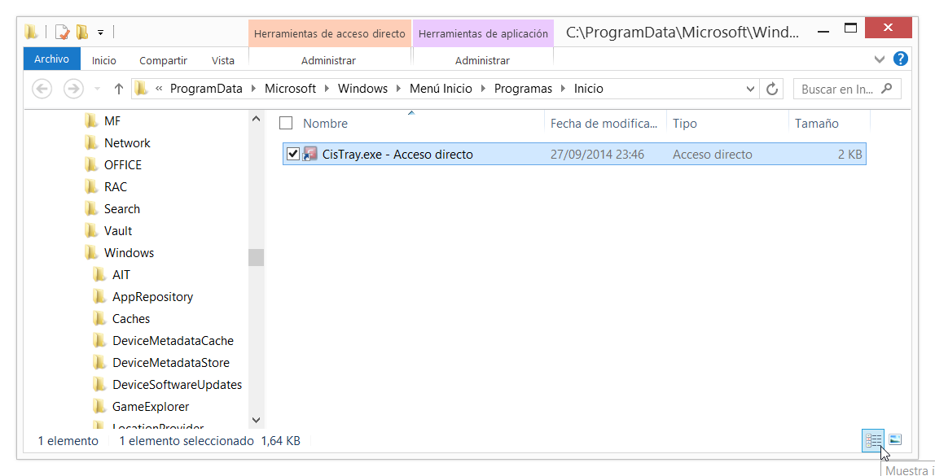935x476 pixels.
Task: Select the RAC folder in tree
Action: [115, 187]
